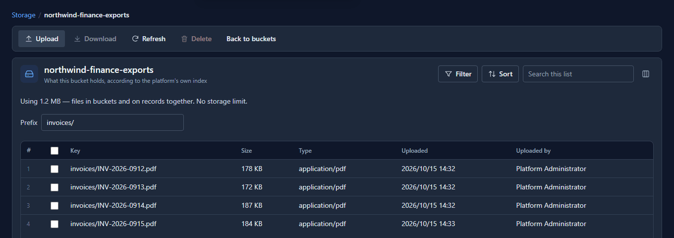Click the Search this list field
The width and height of the screenshot is (674, 238).
tap(578, 74)
